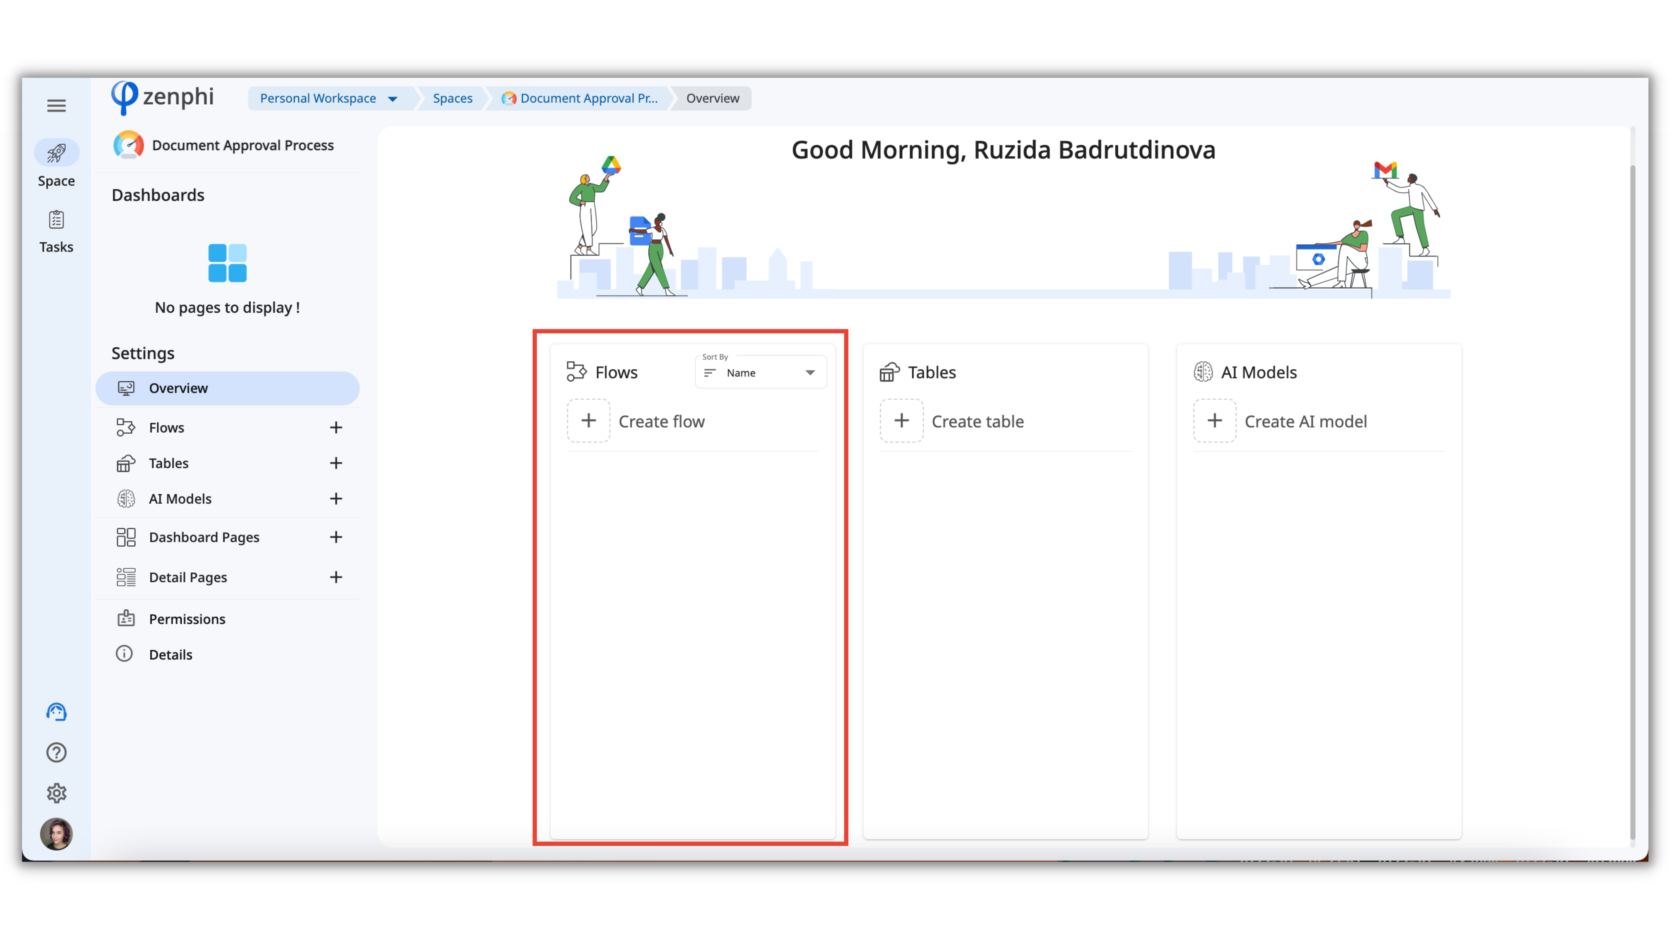Open the Space rocket icon
The image size is (1671, 940).
tap(57, 153)
